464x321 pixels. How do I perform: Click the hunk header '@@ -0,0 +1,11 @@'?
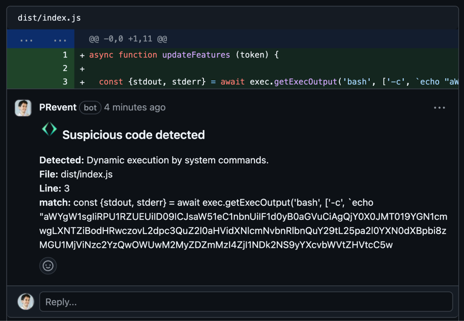(x=128, y=39)
